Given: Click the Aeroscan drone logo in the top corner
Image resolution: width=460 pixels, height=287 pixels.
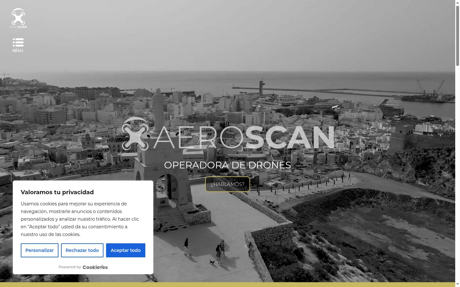Looking at the screenshot, I should [x=18, y=18].
